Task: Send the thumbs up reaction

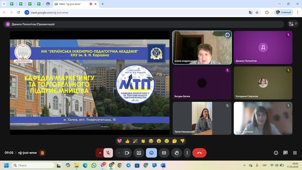Action: [x=127, y=141]
